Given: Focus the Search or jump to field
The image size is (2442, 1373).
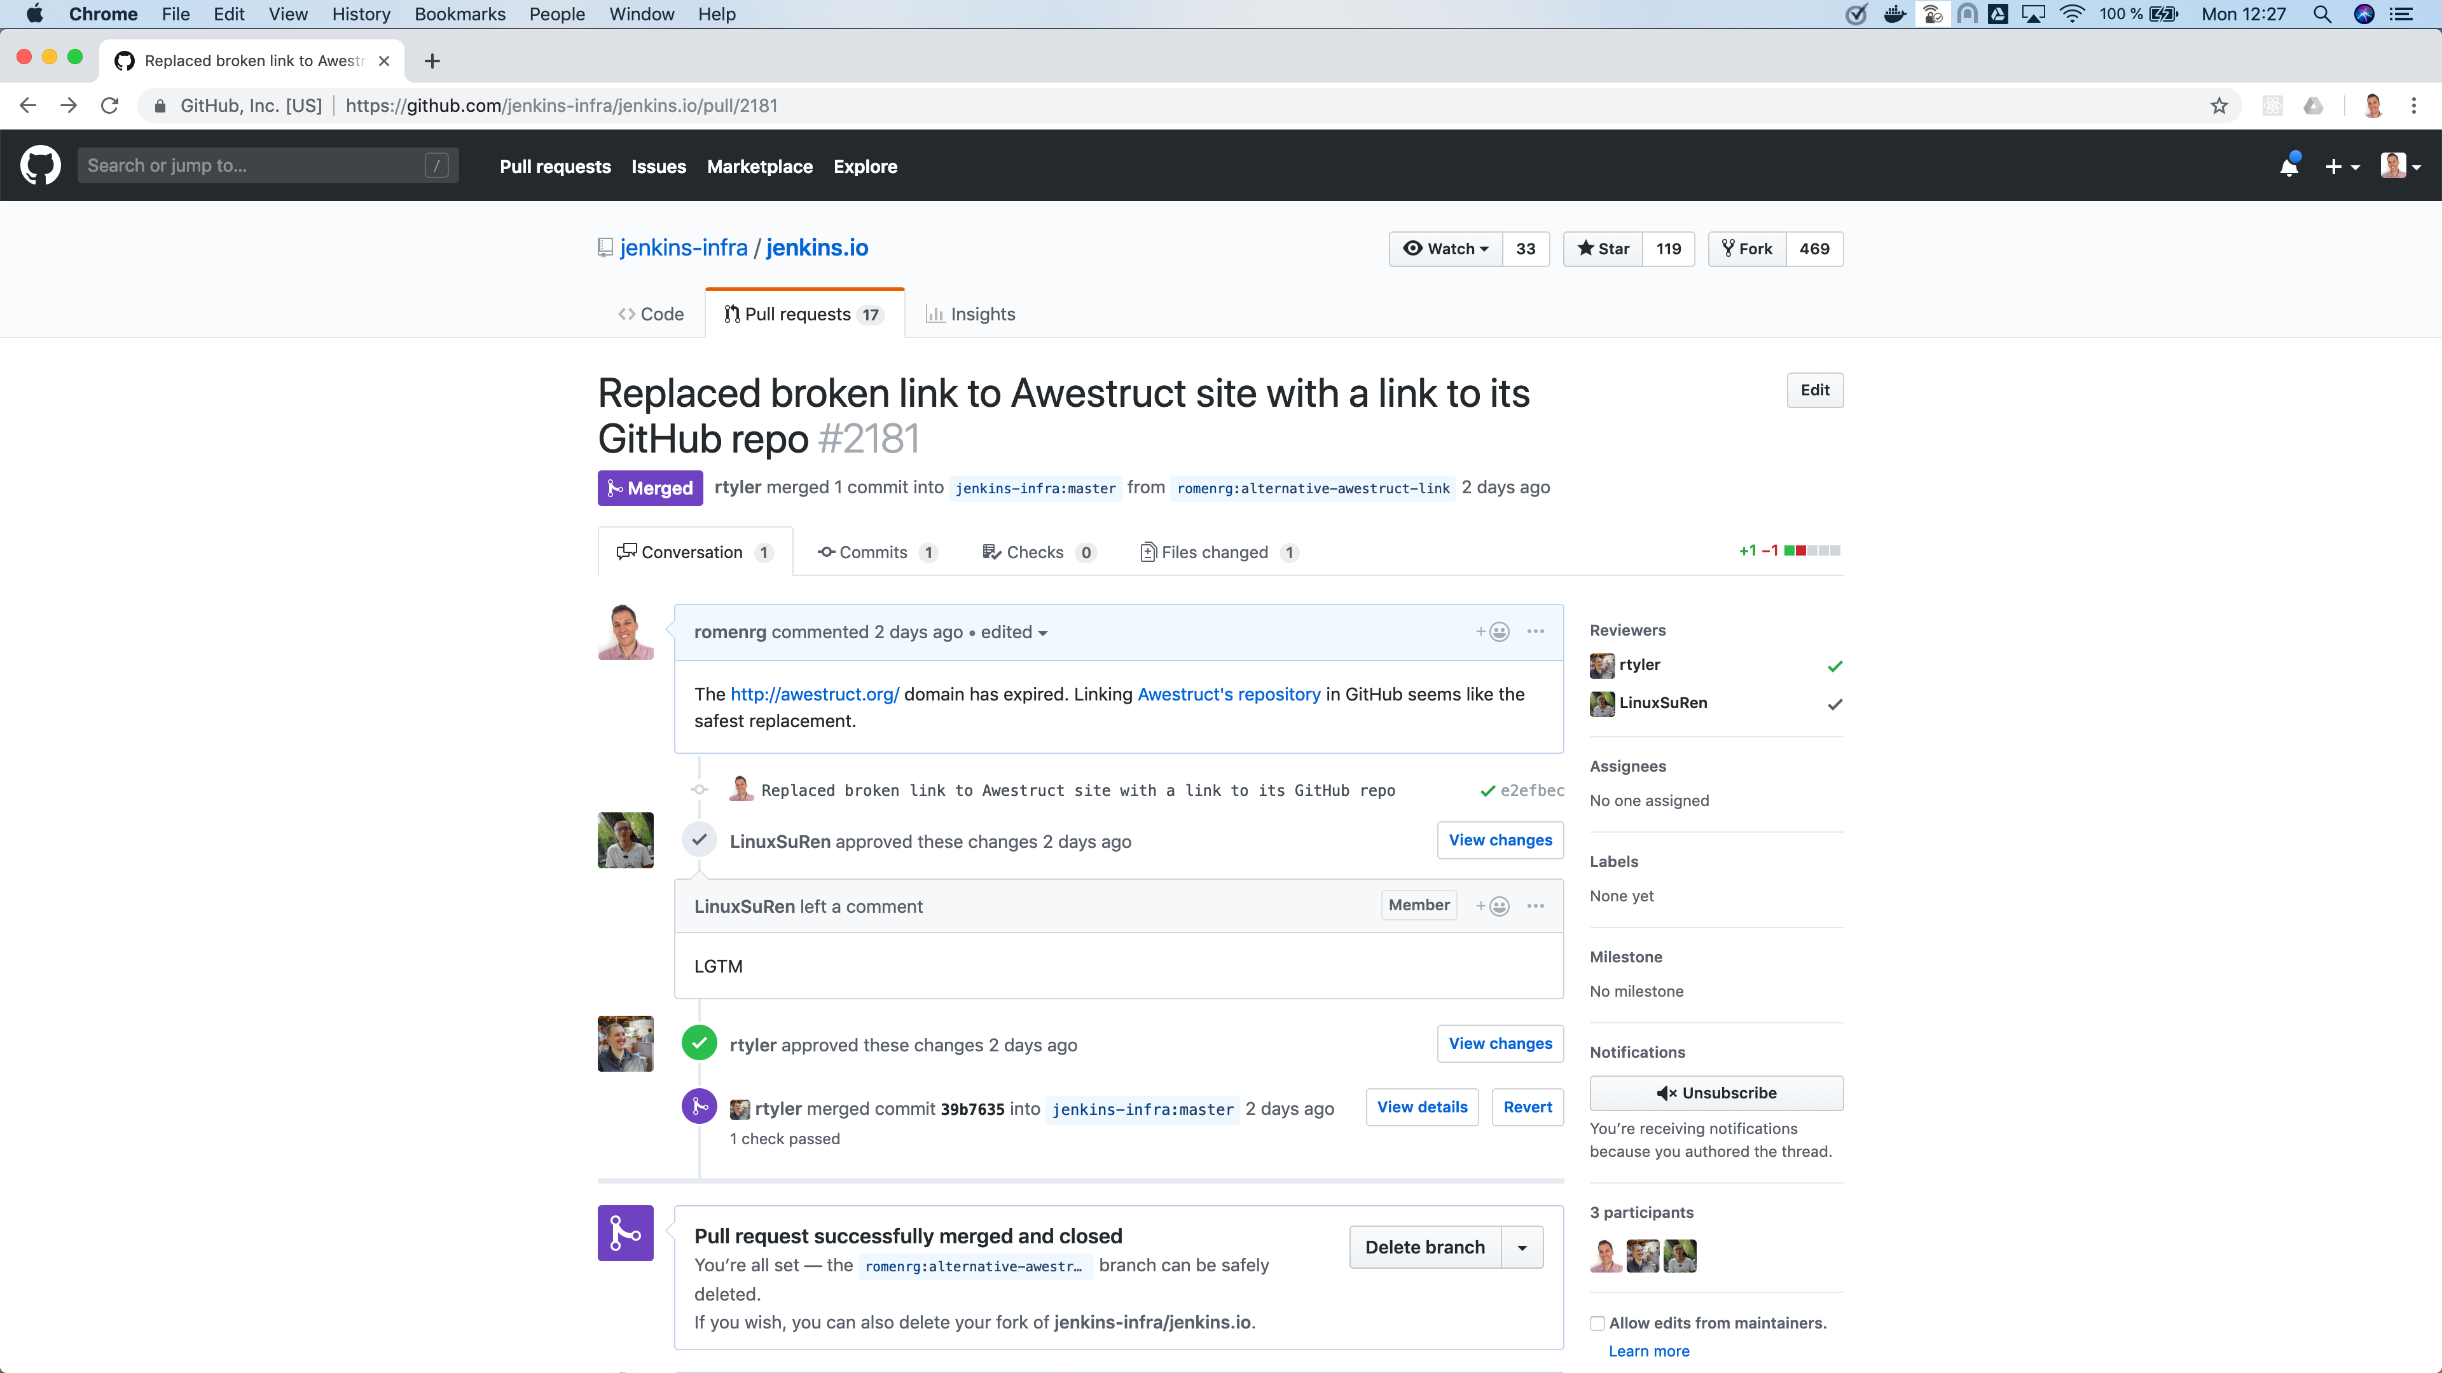Looking at the screenshot, I should click(x=268, y=166).
